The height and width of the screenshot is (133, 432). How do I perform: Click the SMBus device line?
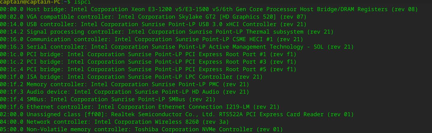pos(107,99)
